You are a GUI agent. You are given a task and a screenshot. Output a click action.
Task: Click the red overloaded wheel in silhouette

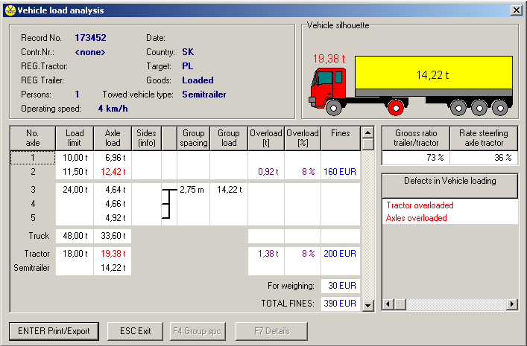pos(396,108)
